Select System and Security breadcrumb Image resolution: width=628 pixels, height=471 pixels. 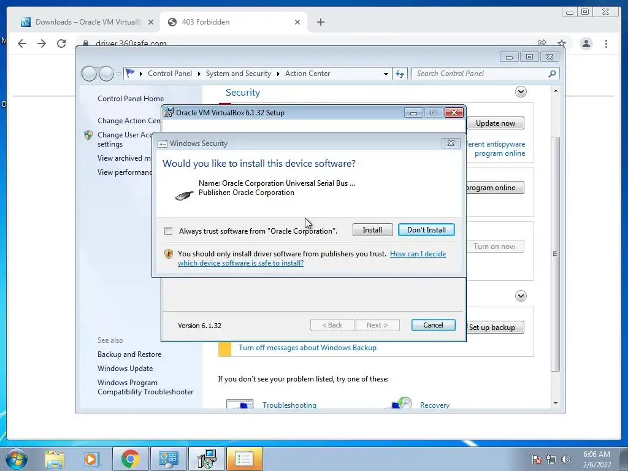pyautogui.click(x=239, y=74)
